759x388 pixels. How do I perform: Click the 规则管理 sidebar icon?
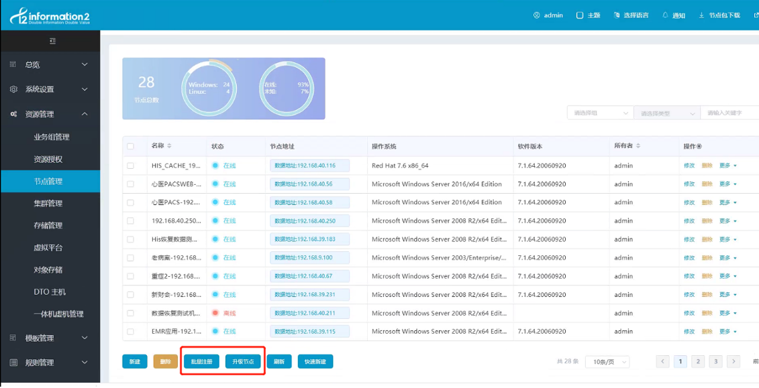(13, 363)
